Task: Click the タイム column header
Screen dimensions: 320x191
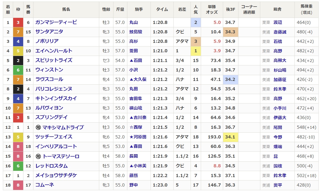Action: (162, 9)
